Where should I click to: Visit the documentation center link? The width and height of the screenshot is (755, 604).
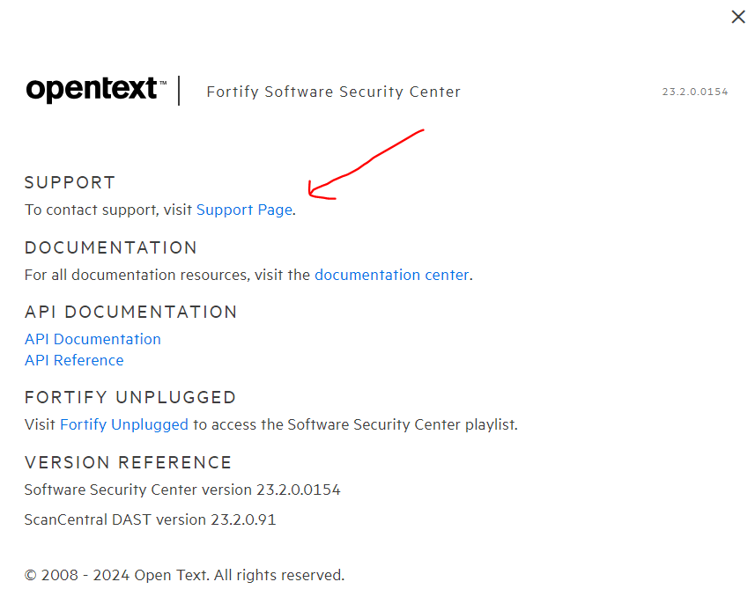pos(391,275)
